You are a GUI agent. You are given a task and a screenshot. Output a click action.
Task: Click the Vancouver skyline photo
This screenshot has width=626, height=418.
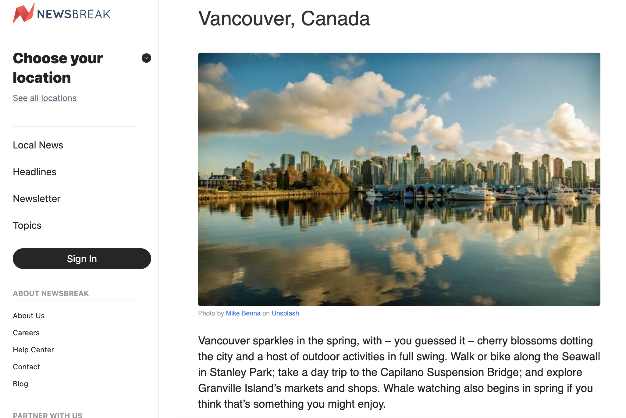399,179
